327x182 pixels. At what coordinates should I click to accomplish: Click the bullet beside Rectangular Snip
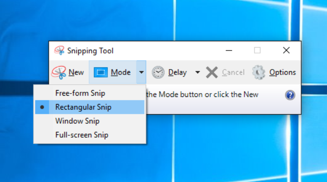(43, 107)
